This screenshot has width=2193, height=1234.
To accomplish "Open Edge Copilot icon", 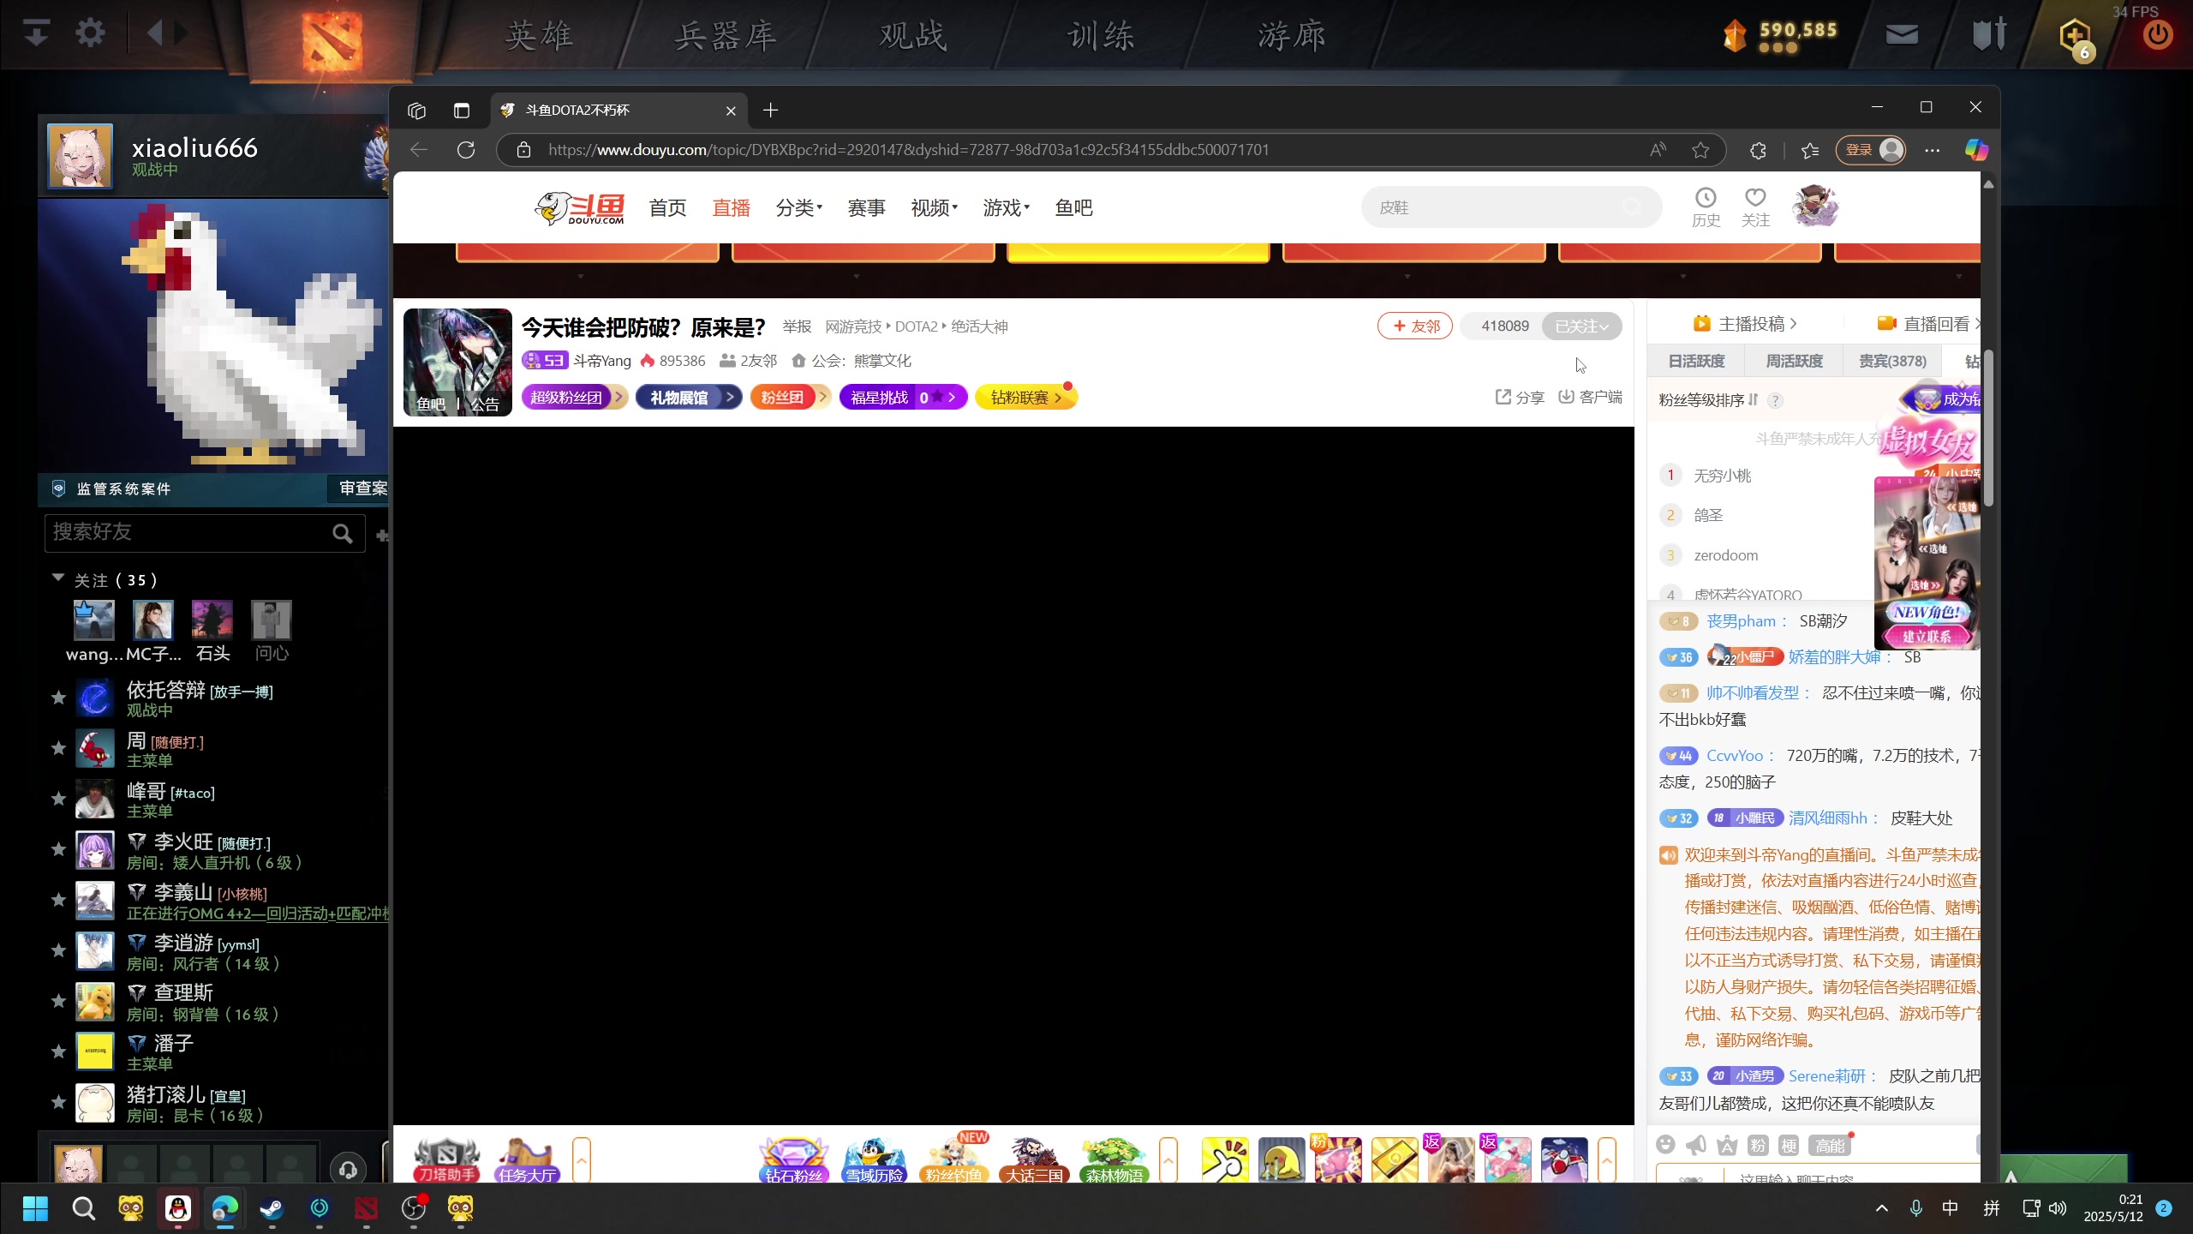I will 1976,150.
